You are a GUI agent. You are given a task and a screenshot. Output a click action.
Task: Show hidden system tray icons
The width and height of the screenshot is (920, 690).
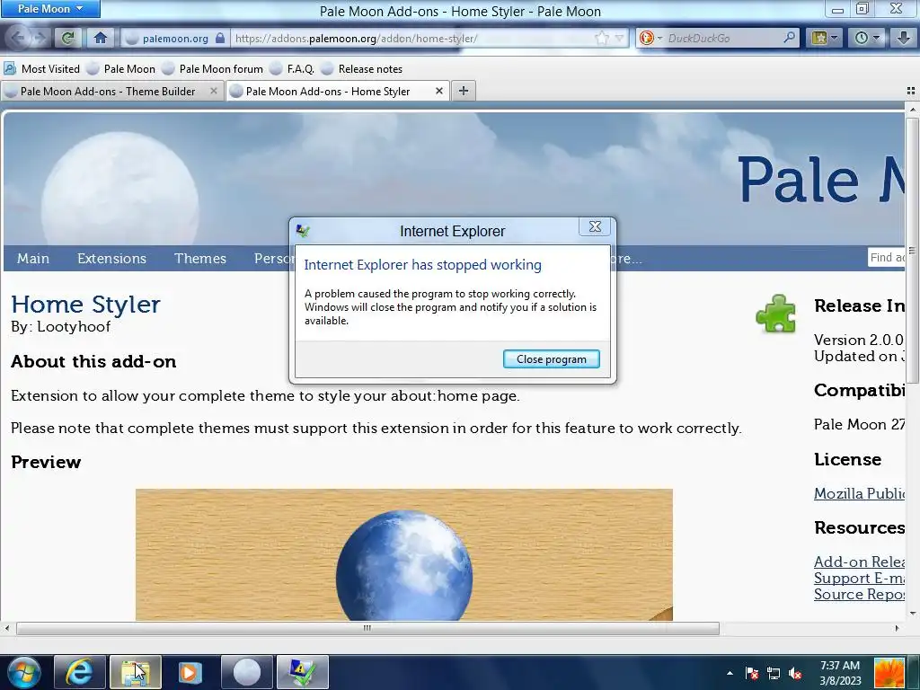coord(730,674)
